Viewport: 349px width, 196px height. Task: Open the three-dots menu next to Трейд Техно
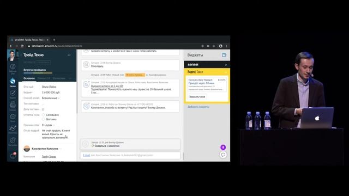tap(69, 55)
